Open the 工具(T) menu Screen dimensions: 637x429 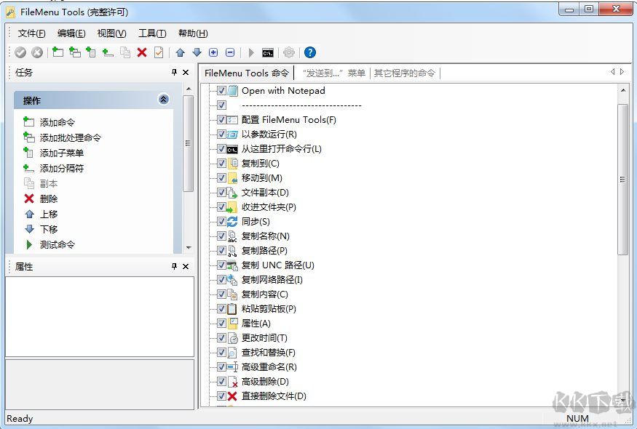click(x=151, y=33)
